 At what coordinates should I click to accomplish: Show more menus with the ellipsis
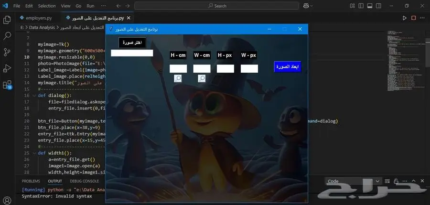(103, 6)
